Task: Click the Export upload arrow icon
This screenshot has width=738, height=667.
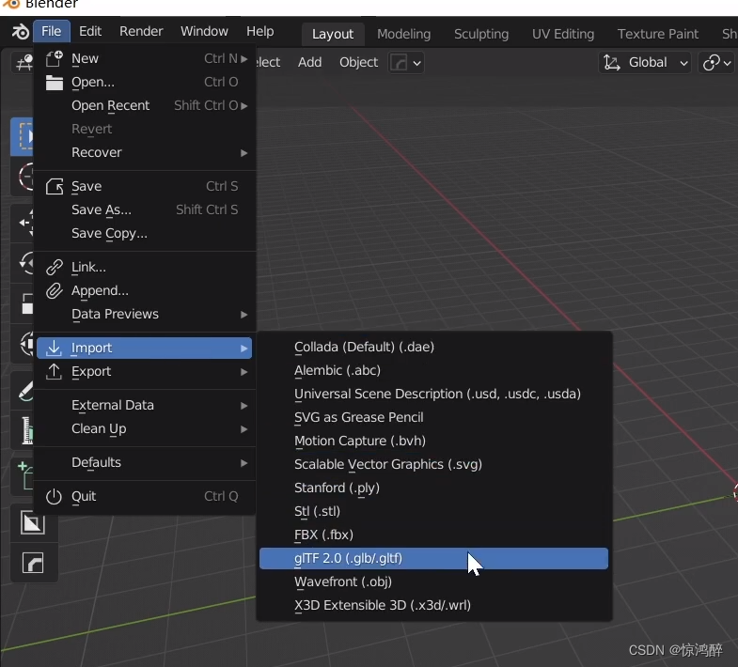Action: pyautogui.click(x=55, y=372)
